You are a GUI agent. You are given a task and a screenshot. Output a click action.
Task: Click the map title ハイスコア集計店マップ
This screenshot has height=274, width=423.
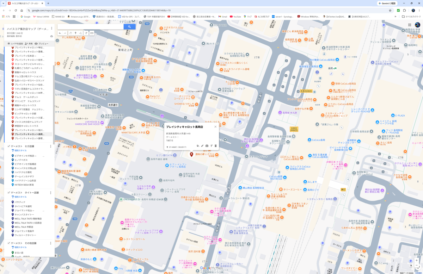pyautogui.click(x=28, y=29)
